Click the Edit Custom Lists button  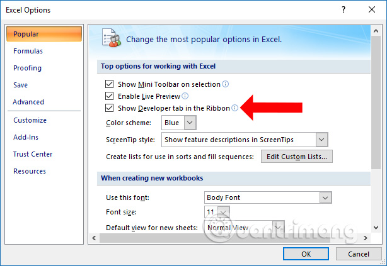tap(297, 157)
